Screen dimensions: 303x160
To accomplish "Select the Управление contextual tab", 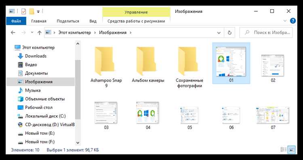I will pos(136,12).
